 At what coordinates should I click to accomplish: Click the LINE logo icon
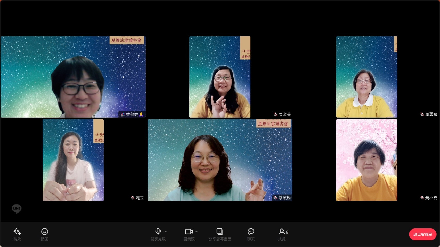(17, 208)
